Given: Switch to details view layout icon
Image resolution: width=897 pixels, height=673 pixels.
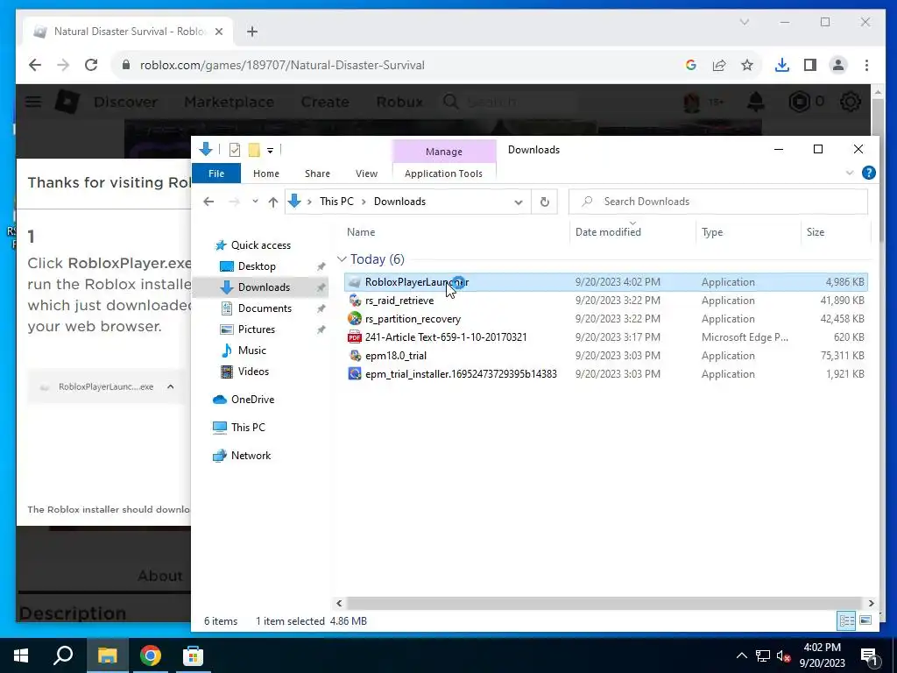Looking at the screenshot, I should click(847, 620).
